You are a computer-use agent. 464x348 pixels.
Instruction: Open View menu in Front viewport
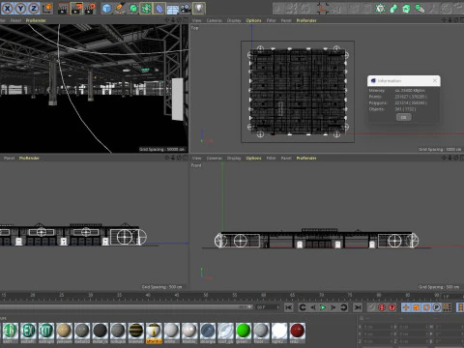196,159
